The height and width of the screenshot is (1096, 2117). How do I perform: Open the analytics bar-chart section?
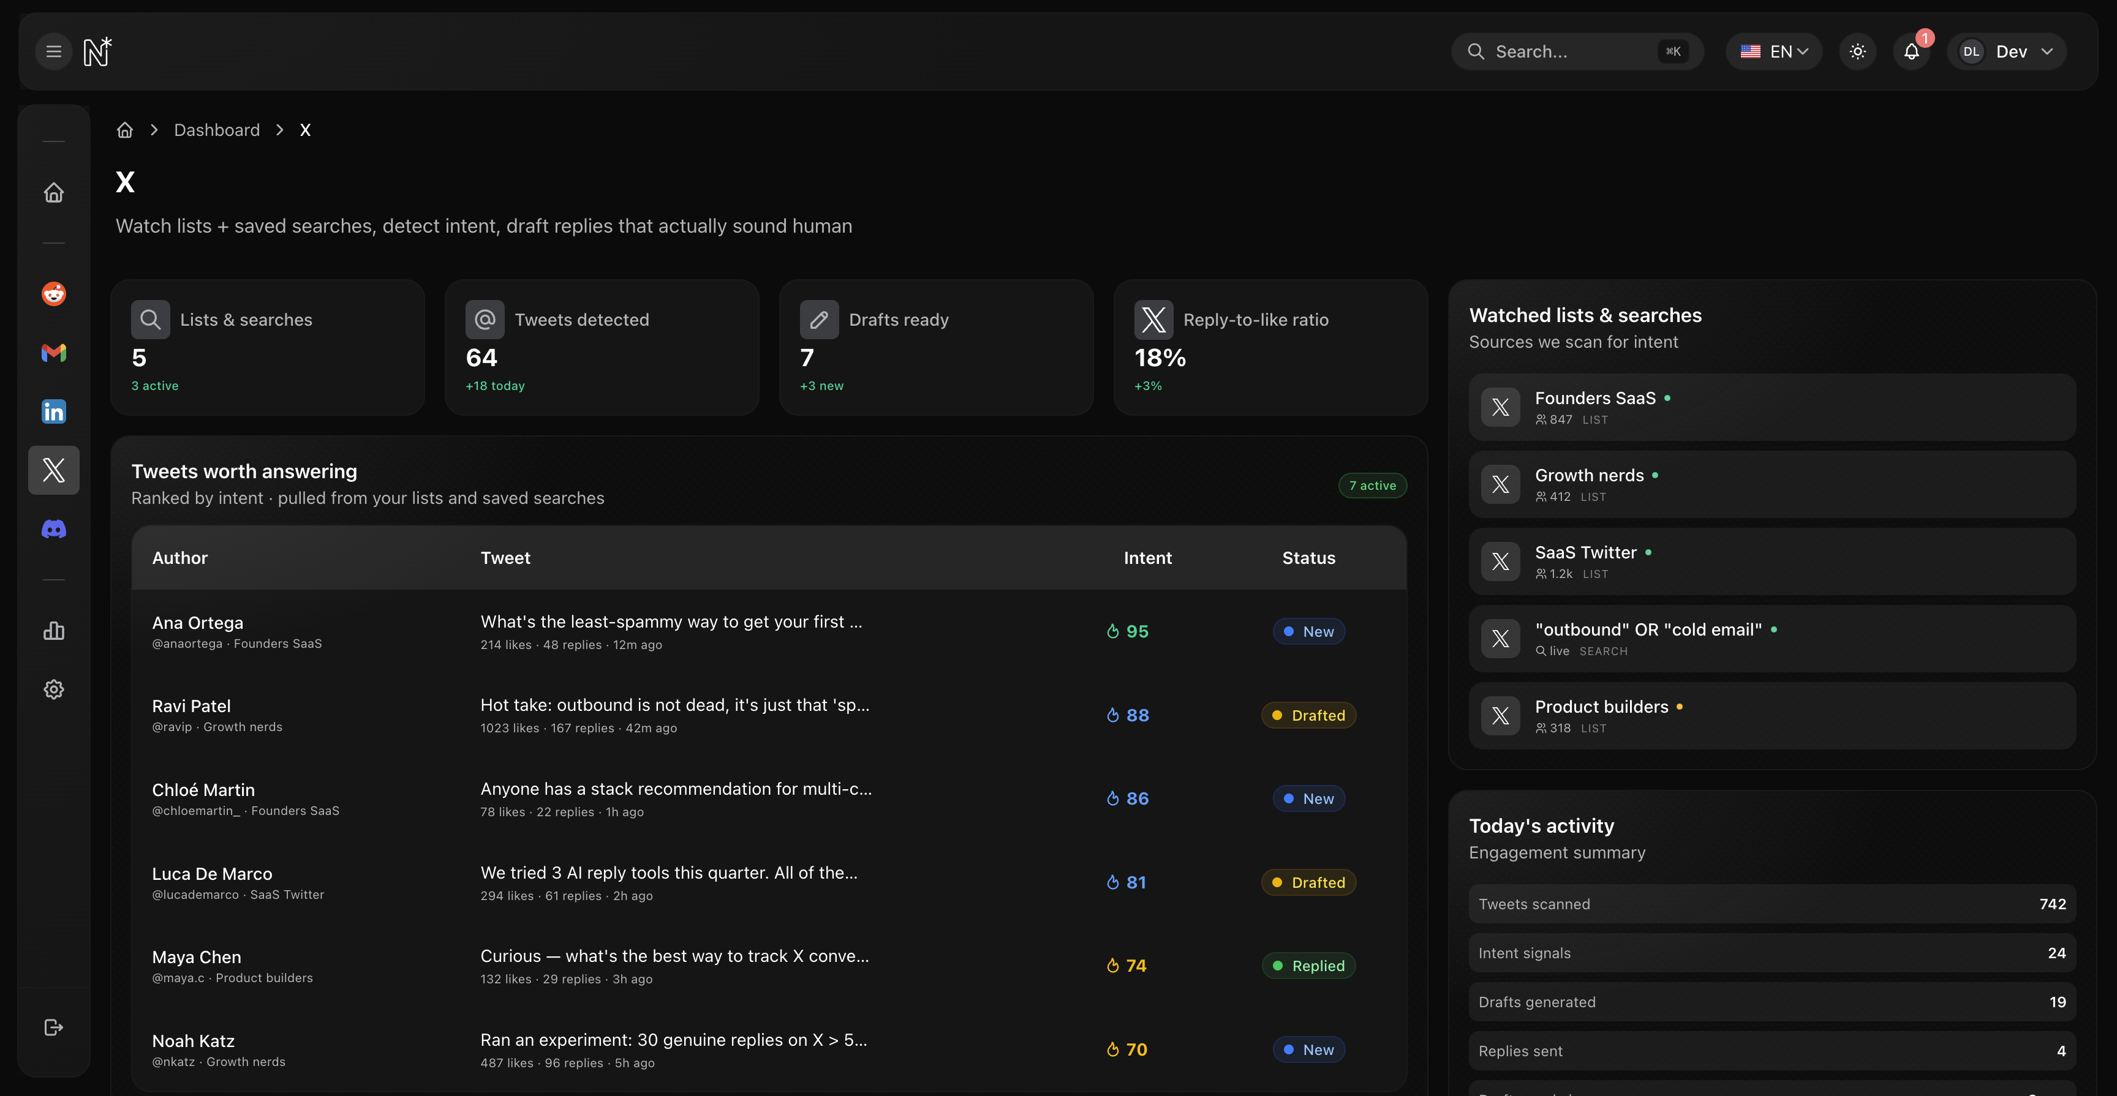tap(53, 630)
